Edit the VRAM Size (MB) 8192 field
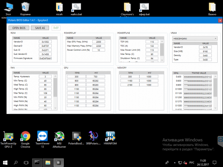Viewport: 223px width, 167px height. click(205, 51)
